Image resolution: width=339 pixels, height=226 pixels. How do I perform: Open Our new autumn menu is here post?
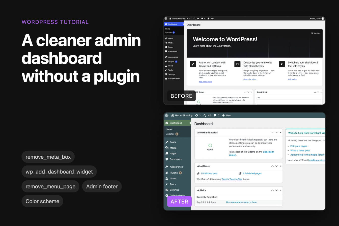[241, 202]
